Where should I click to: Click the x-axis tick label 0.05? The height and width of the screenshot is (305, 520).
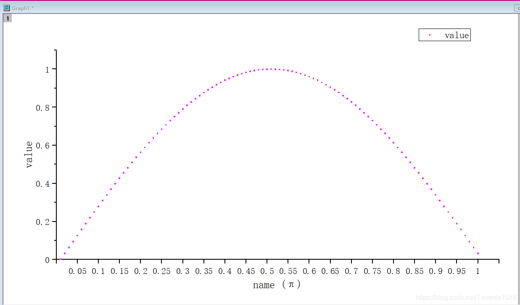pyautogui.click(x=77, y=271)
